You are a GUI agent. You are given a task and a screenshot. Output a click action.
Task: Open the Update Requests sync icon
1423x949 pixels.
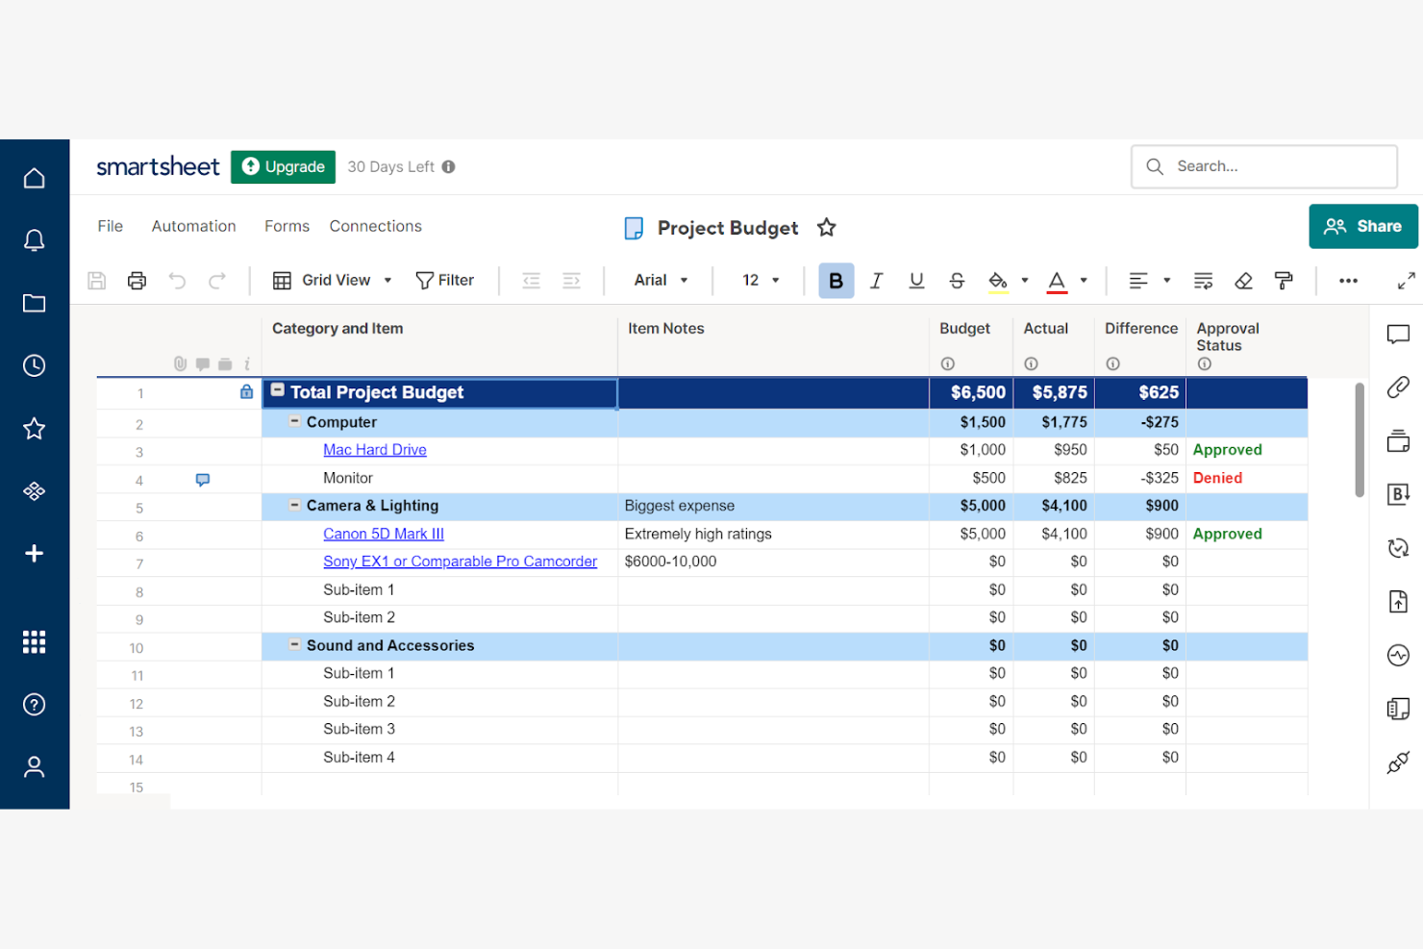point(1397,548)
